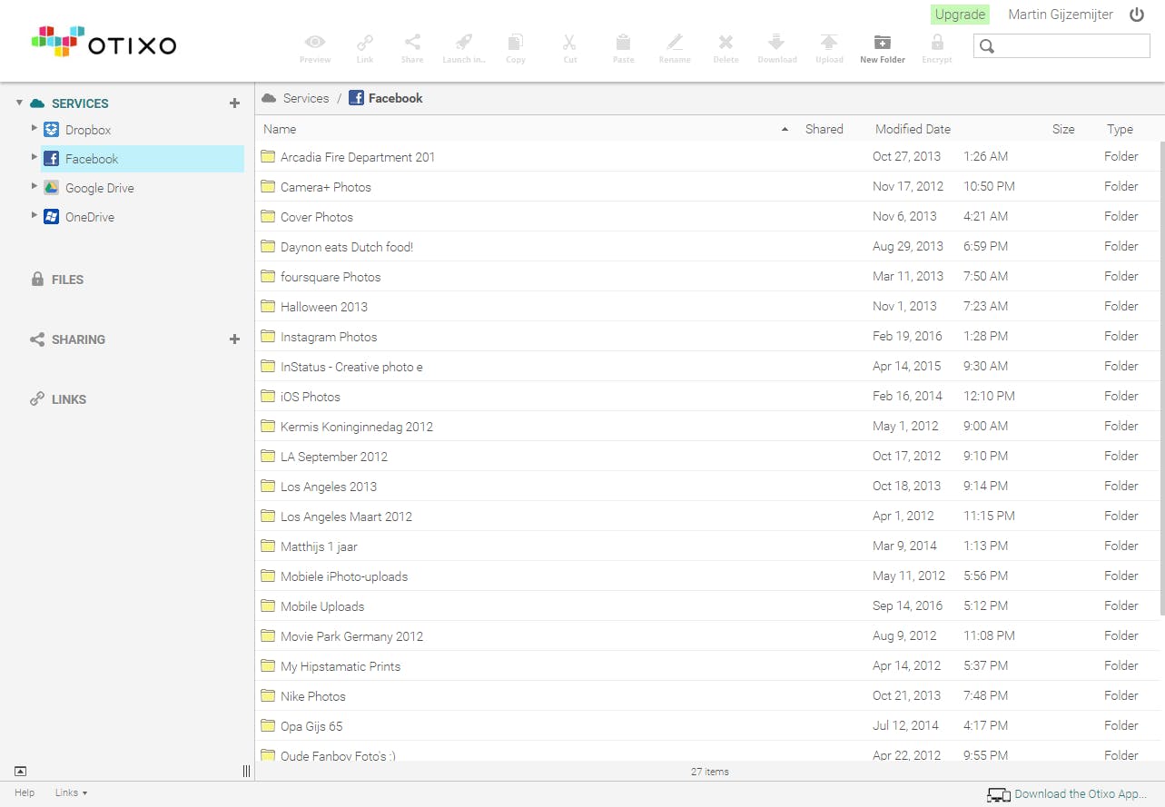The height and width of the screenshot is (807, 1165).
Task: Click the Encrypt padlock icon
Action: coord(937,44)
